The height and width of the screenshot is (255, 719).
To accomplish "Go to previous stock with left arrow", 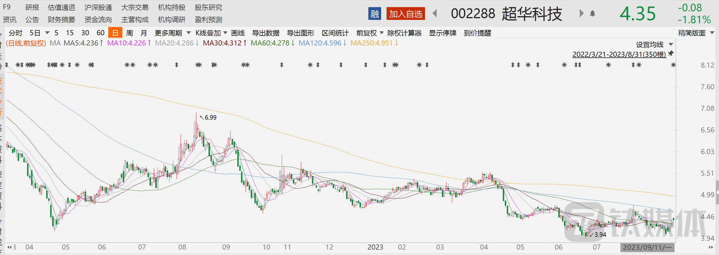I will (435, 13).
